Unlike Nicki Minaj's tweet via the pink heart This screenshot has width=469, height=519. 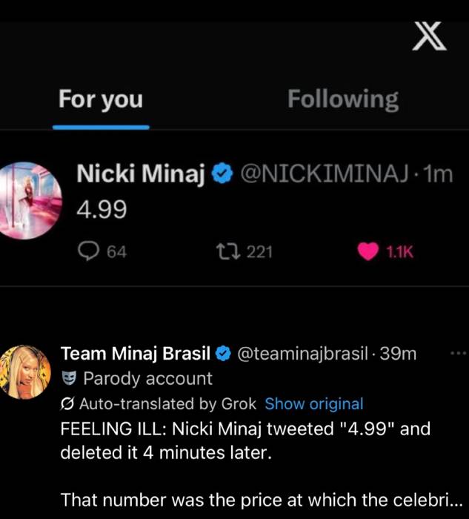point(367,252)
